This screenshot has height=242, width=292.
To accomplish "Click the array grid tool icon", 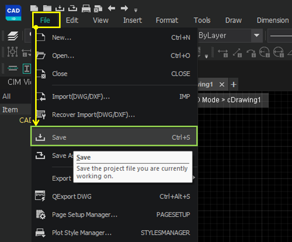I will coord(12,52).
